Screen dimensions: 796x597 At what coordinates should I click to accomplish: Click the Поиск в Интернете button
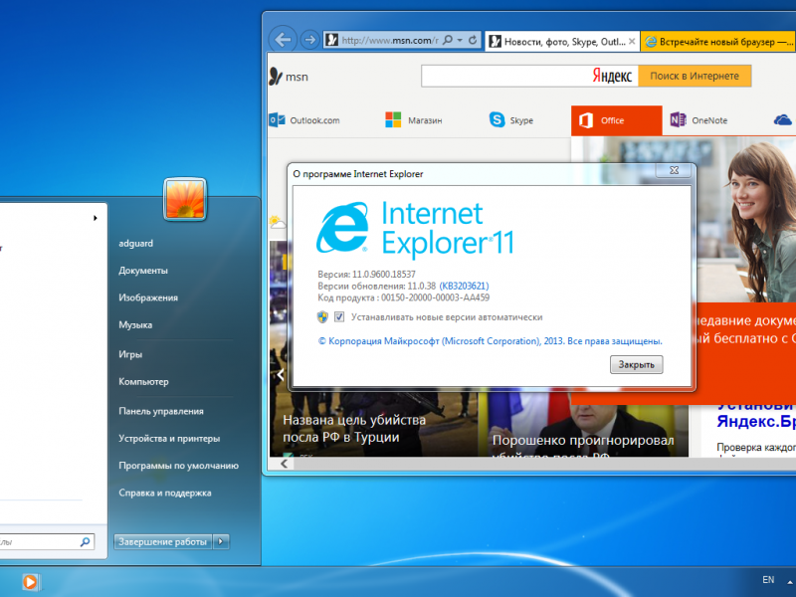pos(695,77)
